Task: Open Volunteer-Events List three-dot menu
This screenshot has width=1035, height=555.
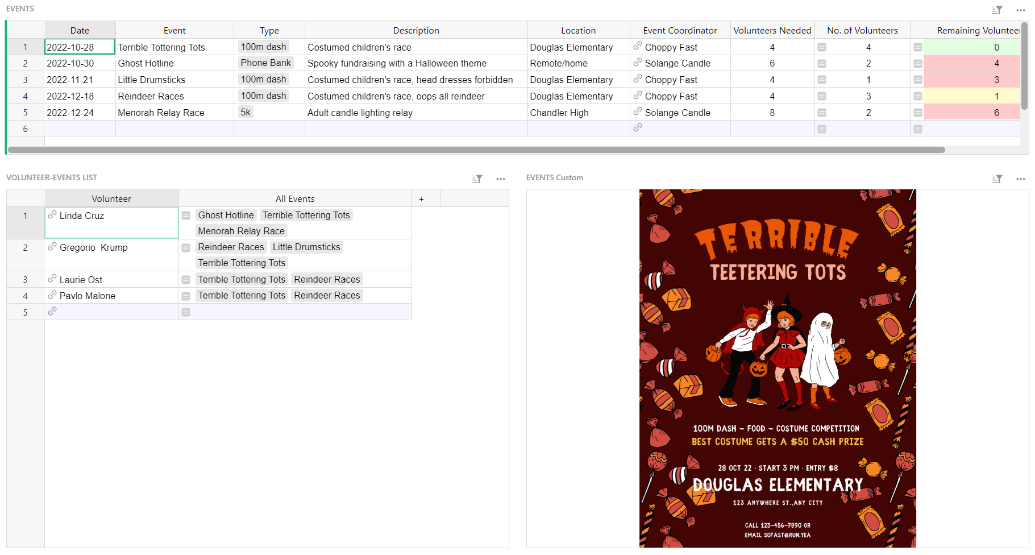Action: pyautogui.click(x=500, y=179)
